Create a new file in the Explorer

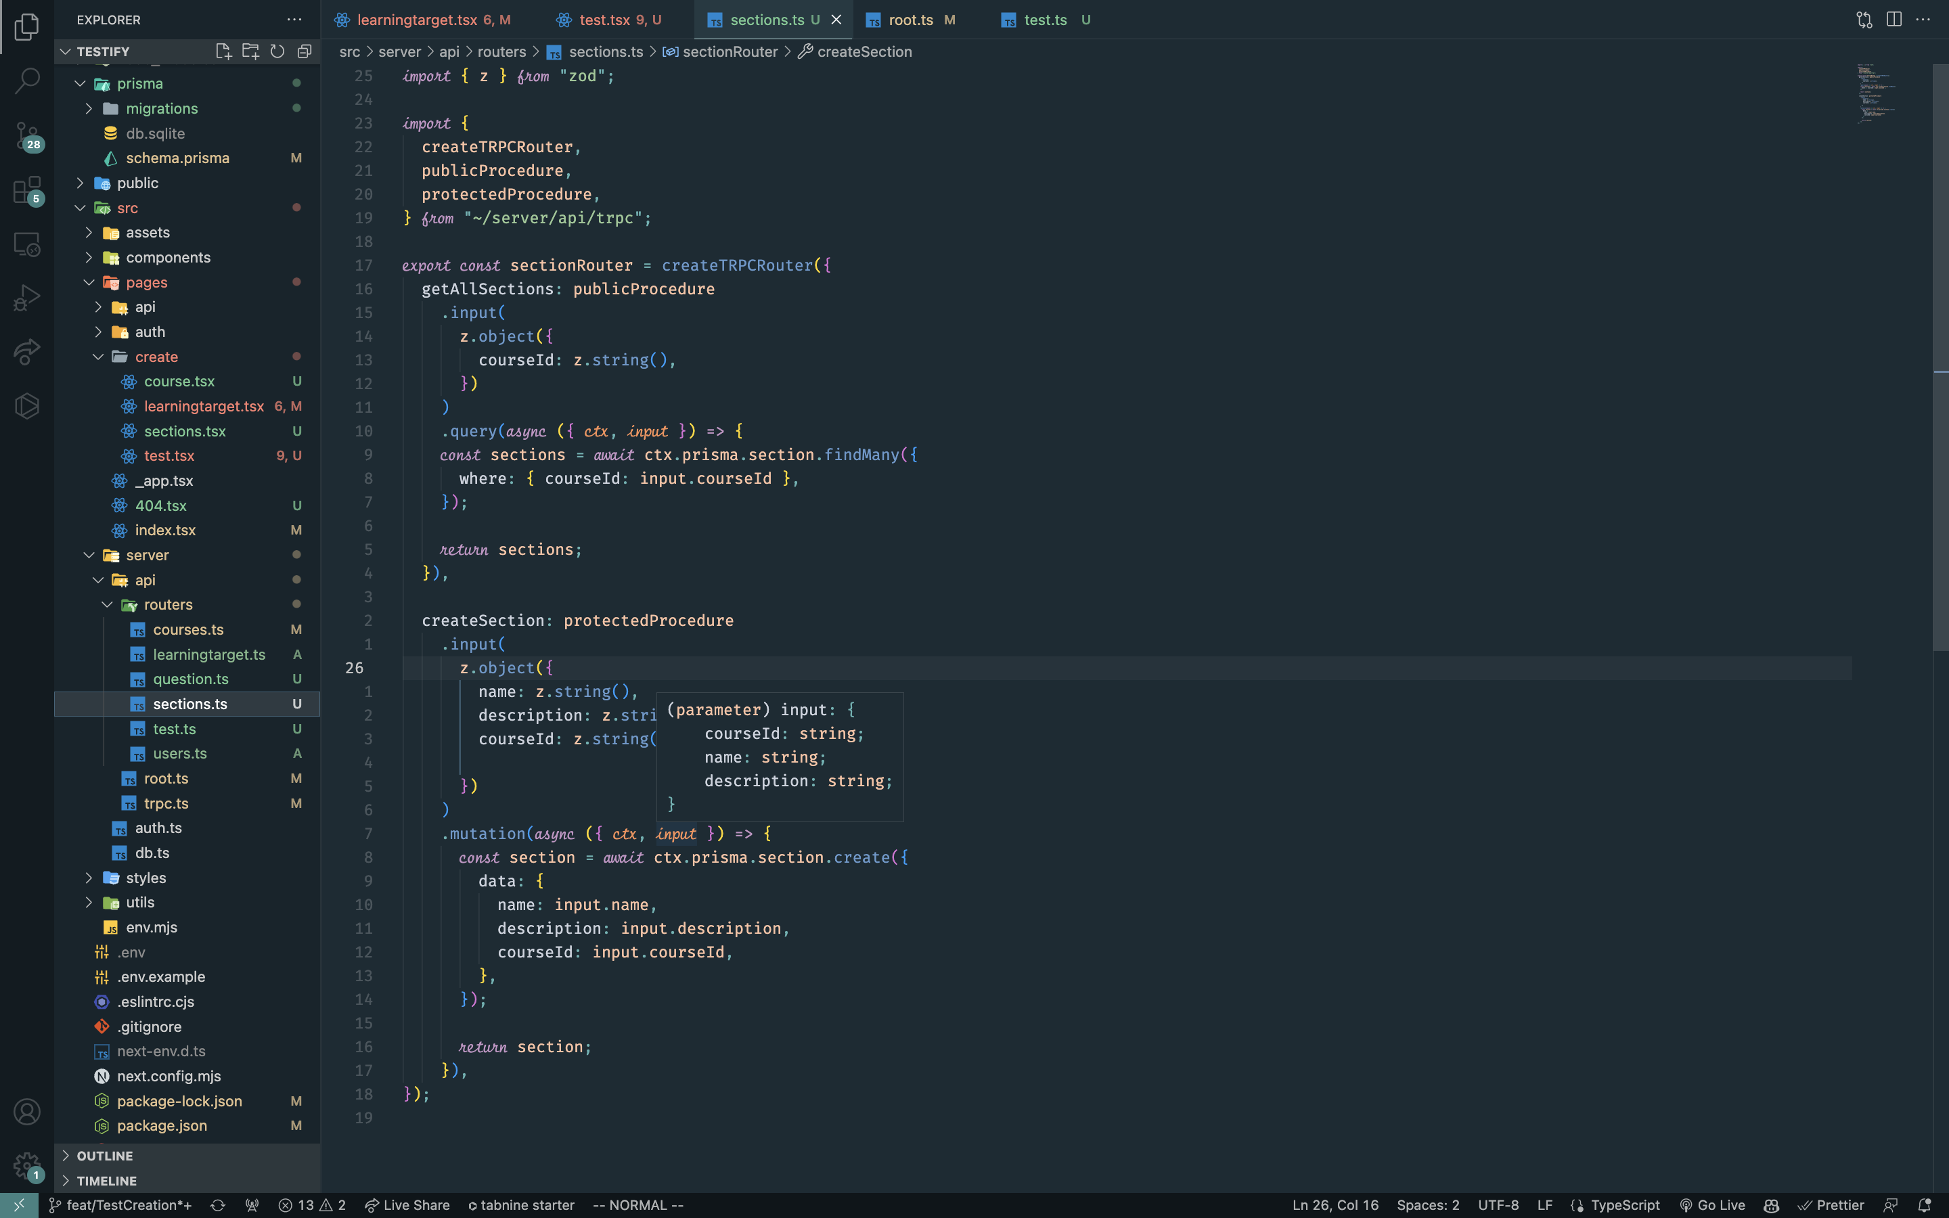[x=223, y=50]
